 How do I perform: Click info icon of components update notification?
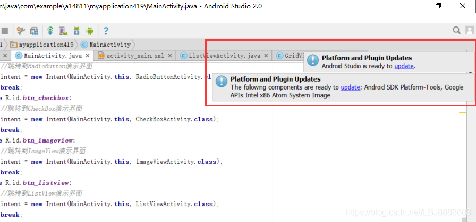click(x=222, y=82)
